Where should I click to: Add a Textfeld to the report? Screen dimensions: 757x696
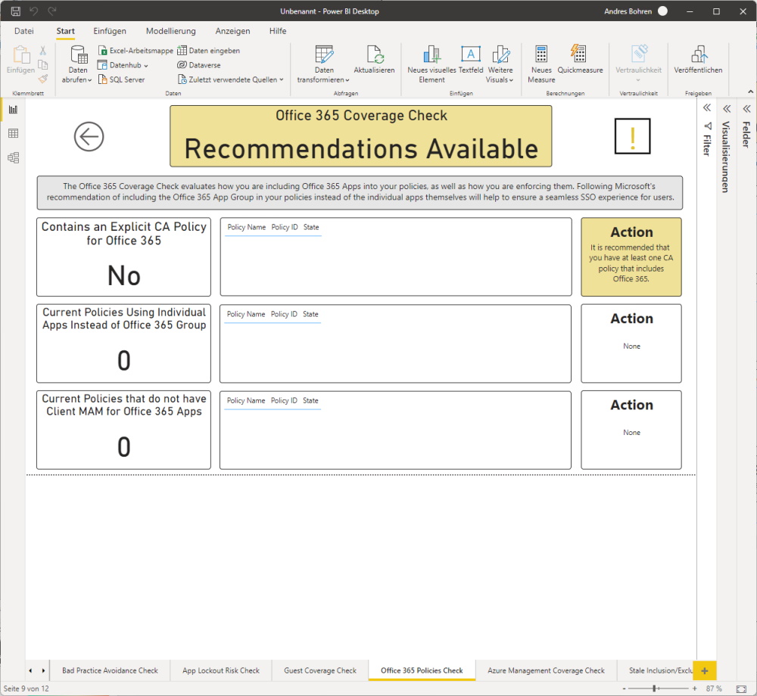tap(471, 61)
